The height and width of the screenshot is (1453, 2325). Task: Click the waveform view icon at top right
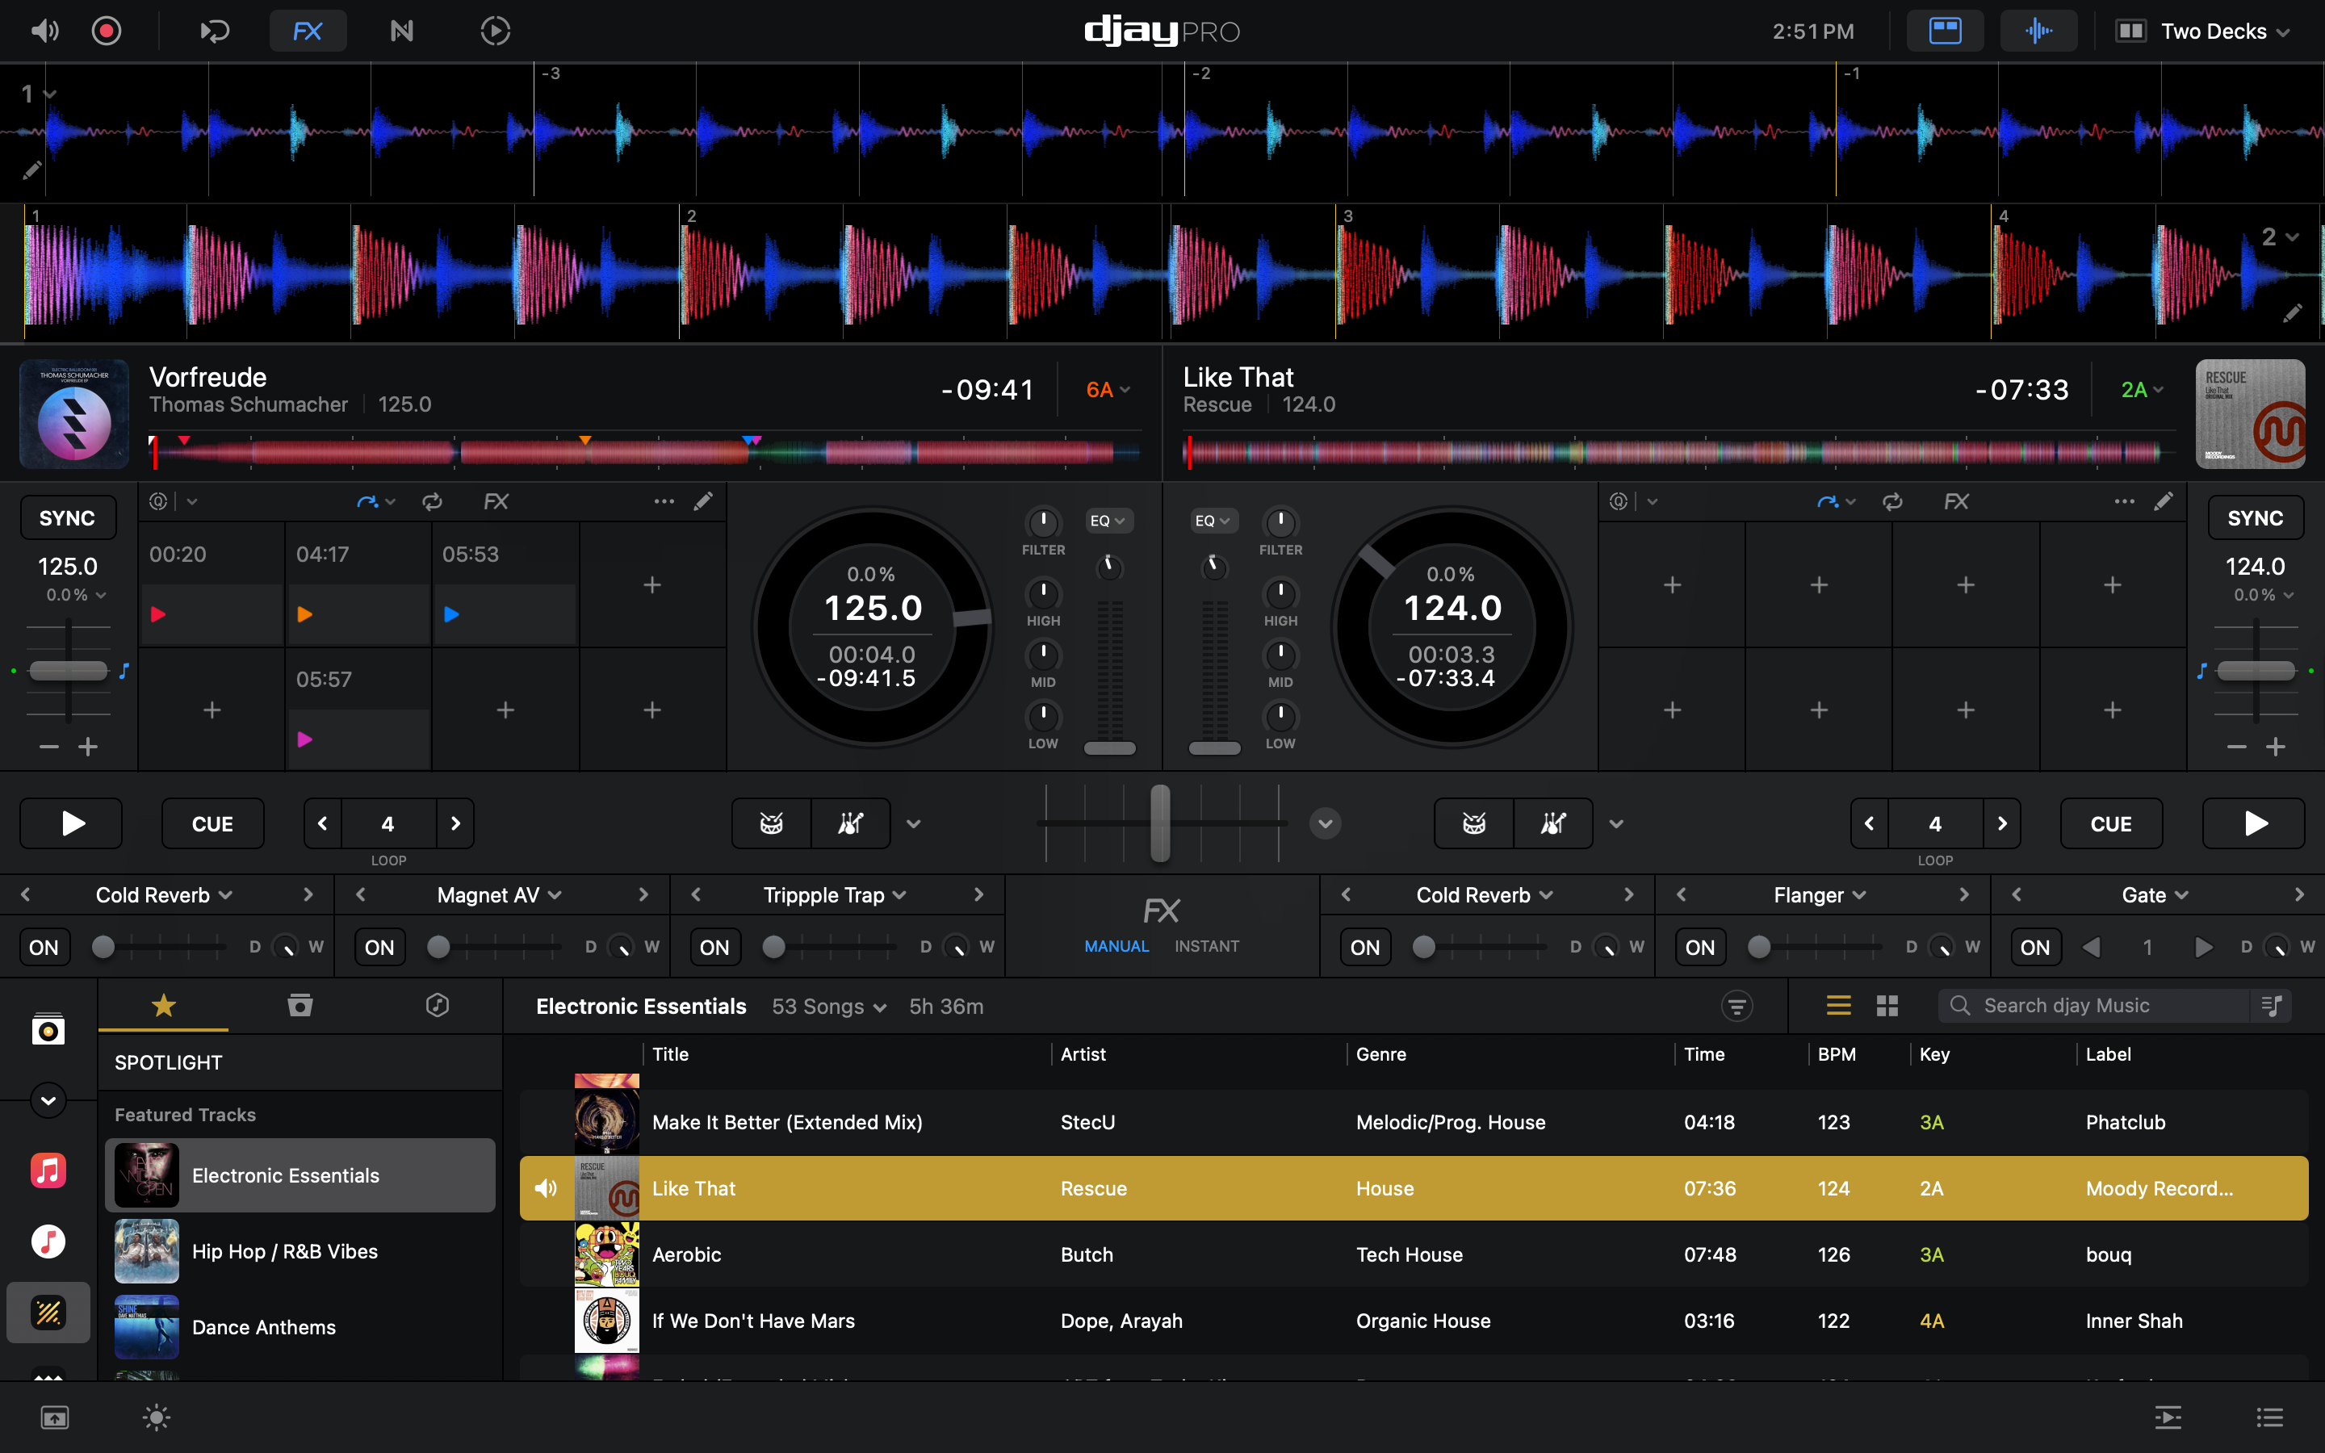pos(2038,31)
